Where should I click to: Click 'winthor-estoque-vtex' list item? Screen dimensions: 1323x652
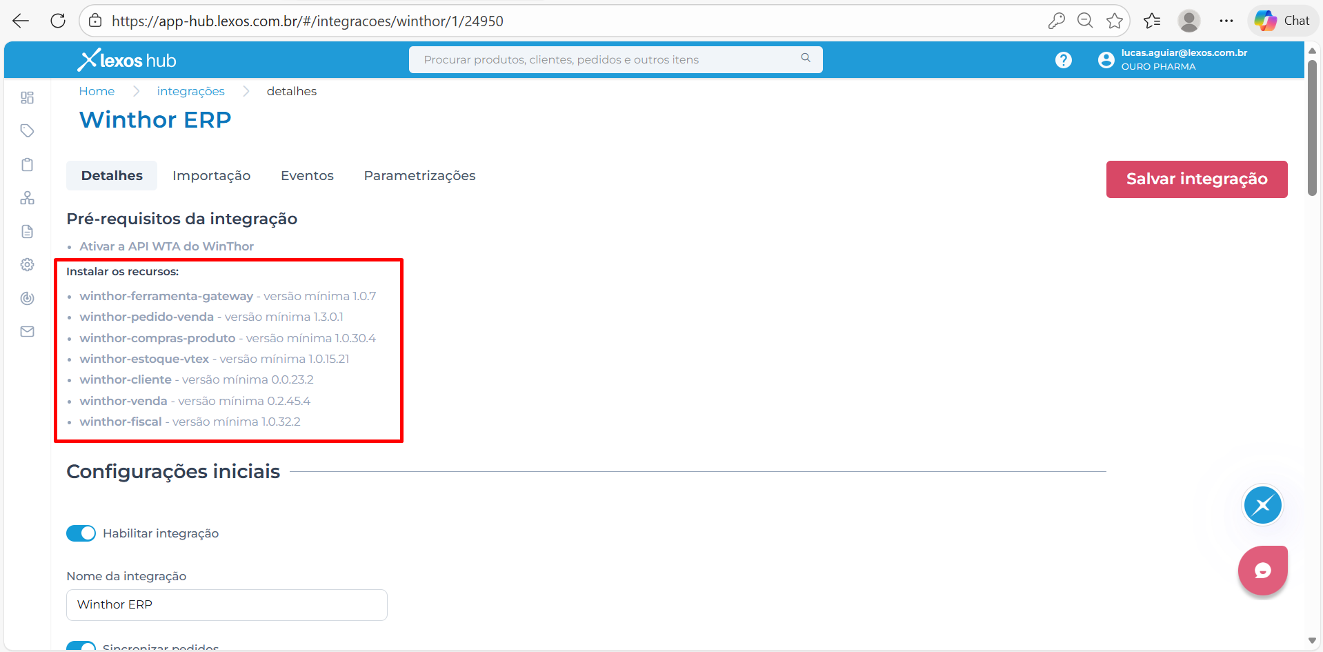pyautogui.click(x=214, y=359)
